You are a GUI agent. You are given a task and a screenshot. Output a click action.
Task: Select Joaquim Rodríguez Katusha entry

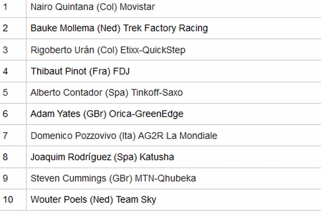tap(102, 157)
